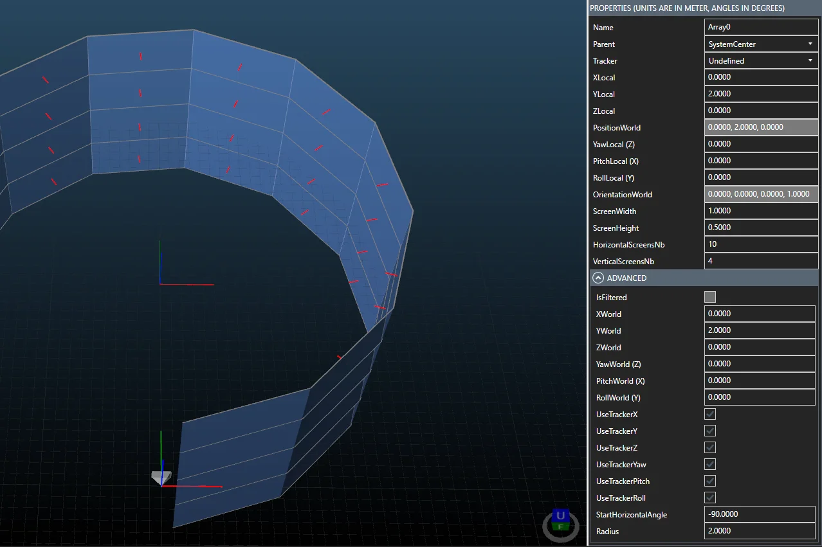Viewport: 822px width, 547px height.
Task: Click the Radius label
Action: click(x=608, y=532)
